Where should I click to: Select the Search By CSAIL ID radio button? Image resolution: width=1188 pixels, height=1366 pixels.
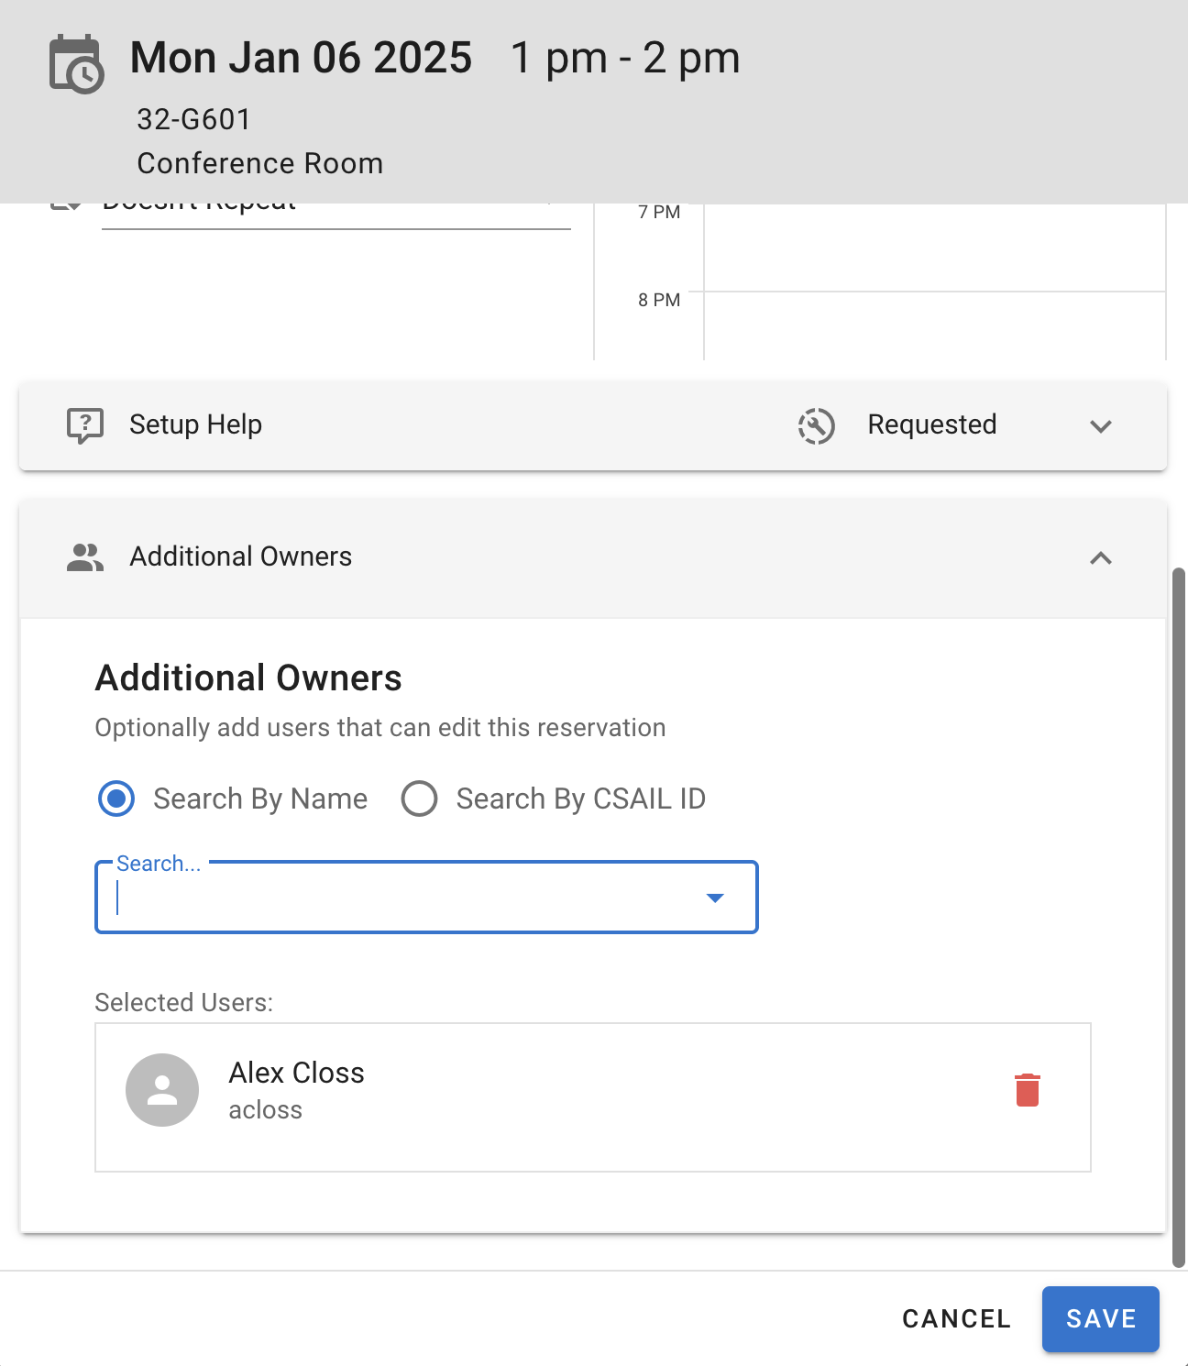click(419, 799)
